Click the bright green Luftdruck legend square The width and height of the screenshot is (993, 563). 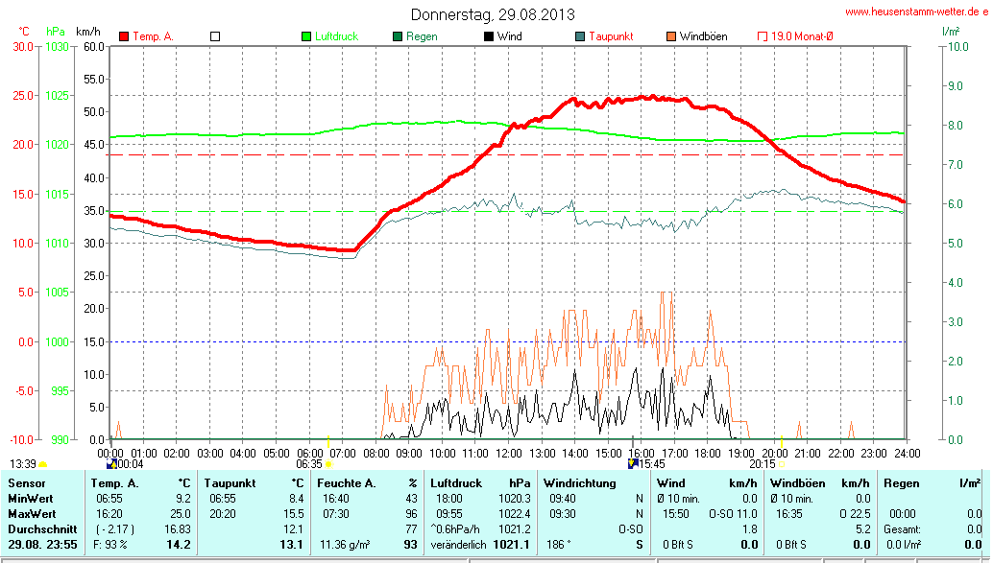click(x=306, y=36)
